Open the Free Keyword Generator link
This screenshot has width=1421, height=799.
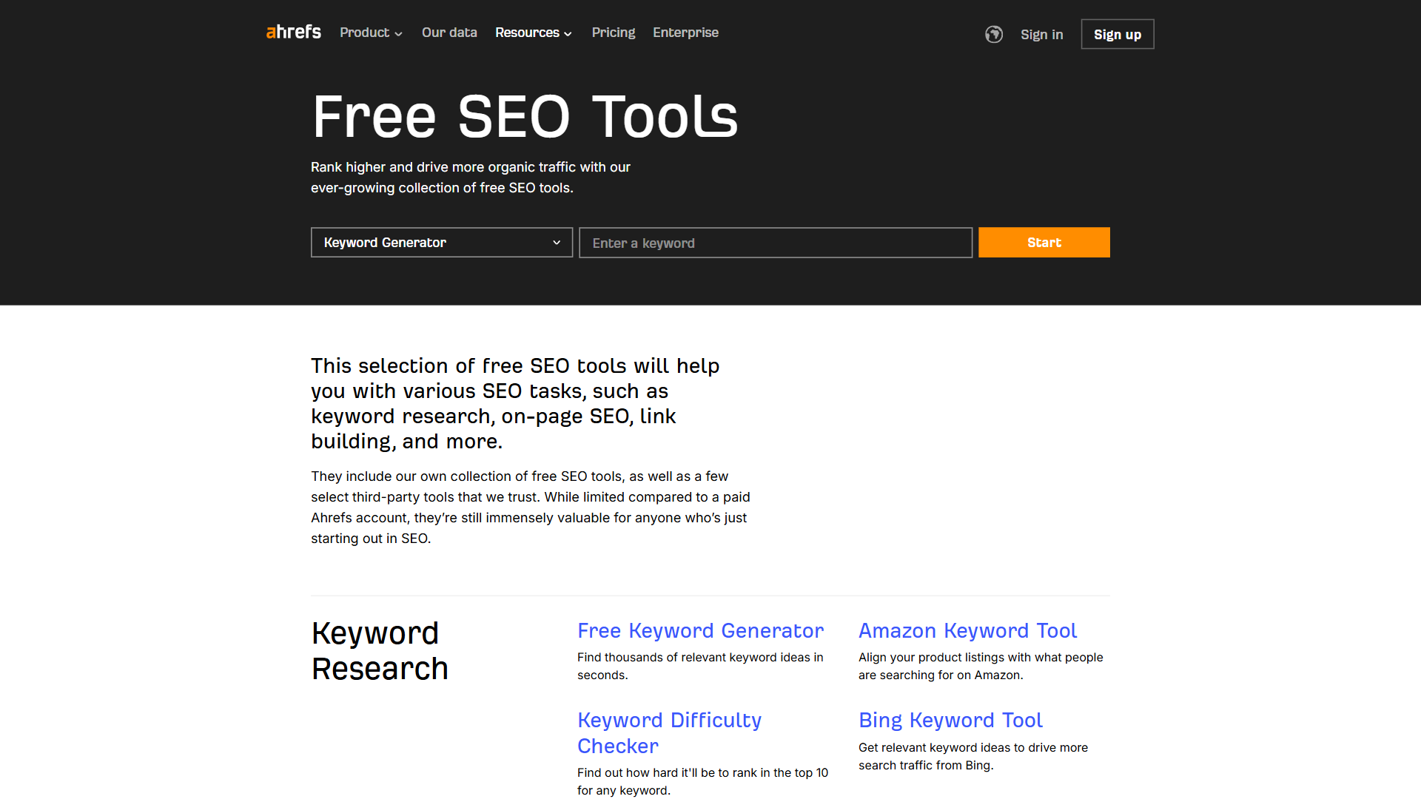(x=700, y=630)
